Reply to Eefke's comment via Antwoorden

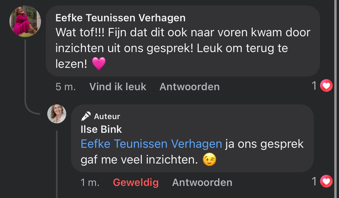coord(189,87)
